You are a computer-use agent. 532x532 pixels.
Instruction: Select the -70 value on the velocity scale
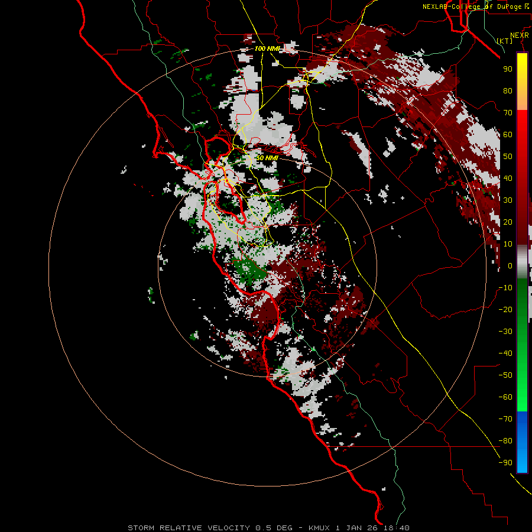[505, 419]
